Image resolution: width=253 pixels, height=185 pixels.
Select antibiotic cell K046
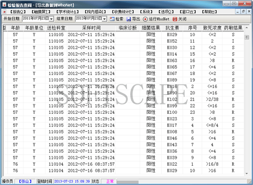tap(172, 138)
